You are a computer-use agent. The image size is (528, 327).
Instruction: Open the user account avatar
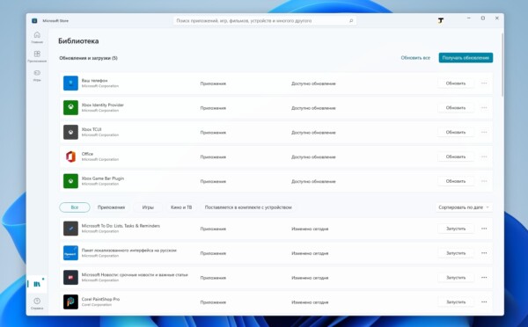tap(441, 21)
